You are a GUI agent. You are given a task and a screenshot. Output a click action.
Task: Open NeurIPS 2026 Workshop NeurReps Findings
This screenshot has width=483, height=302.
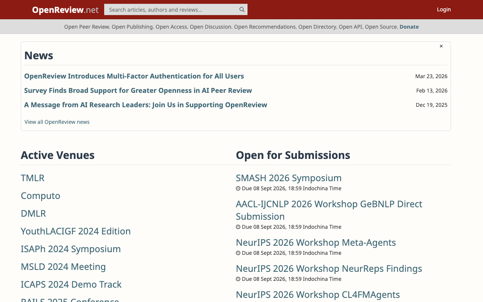coord(329,268)
